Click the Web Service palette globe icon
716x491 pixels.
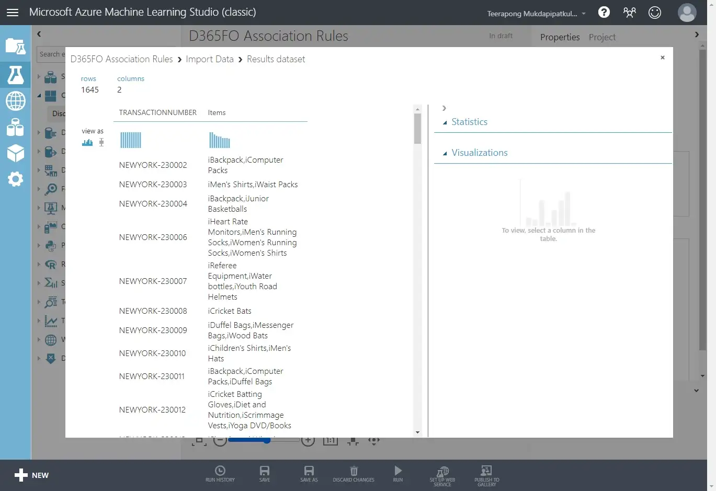coord(51,340)
